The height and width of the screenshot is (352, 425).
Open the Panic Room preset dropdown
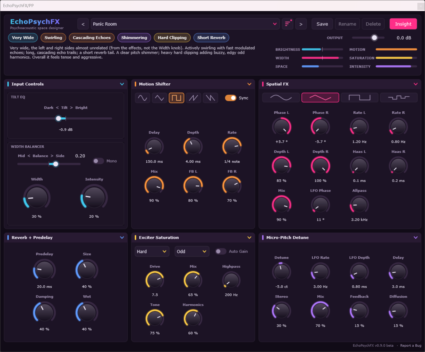(x=185, y=24)
